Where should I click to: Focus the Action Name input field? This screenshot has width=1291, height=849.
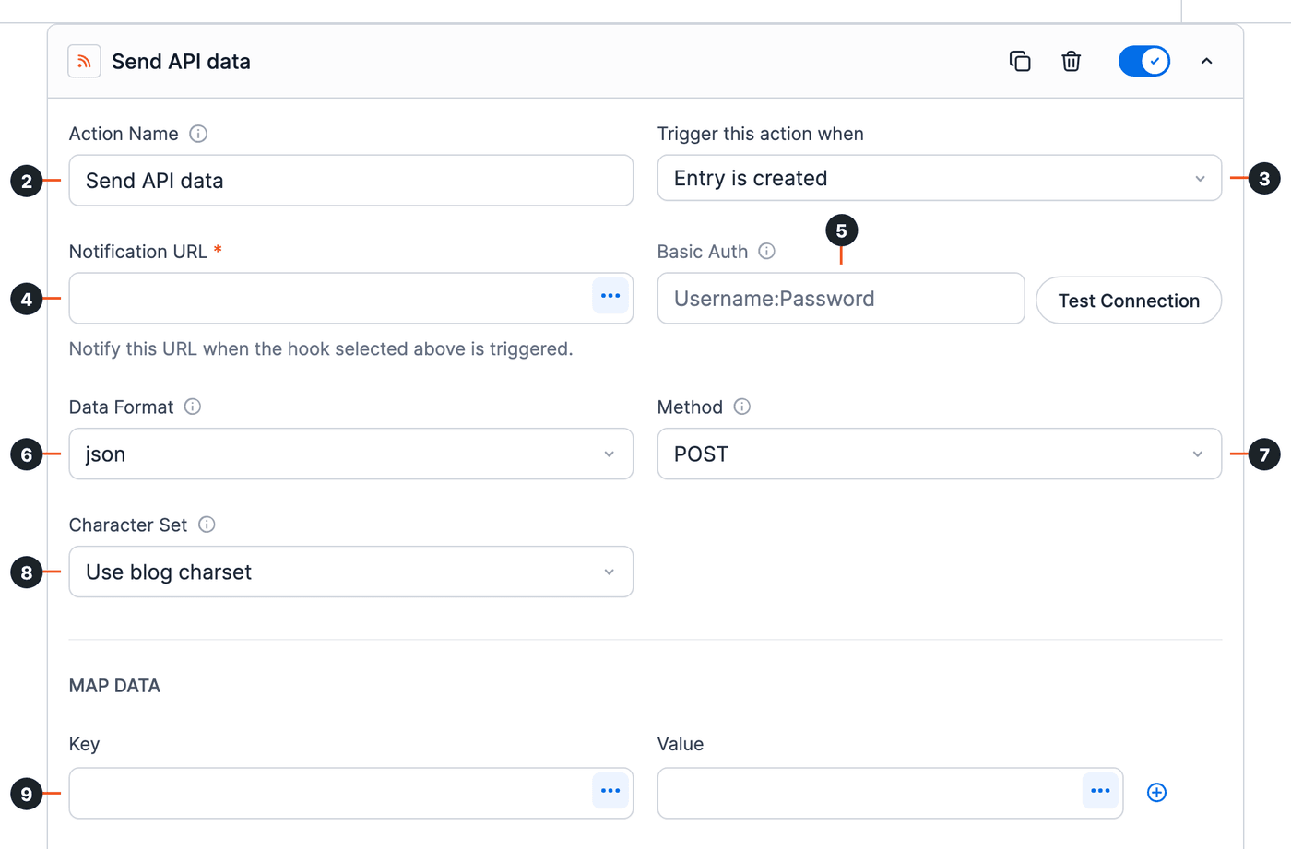[x=351, y=181]
